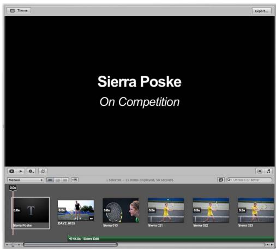Open the audio browser music note
The image size is (276, 249).
click(x=268, y=171)
